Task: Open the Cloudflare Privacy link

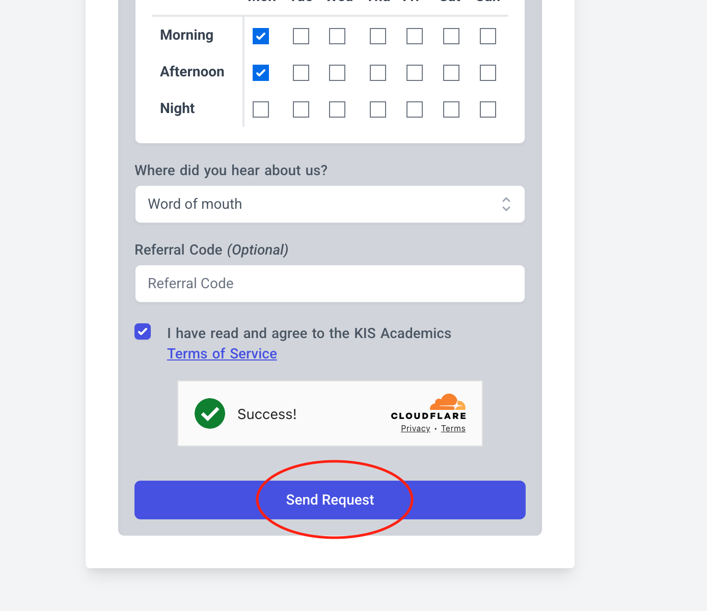Action: 416,429
